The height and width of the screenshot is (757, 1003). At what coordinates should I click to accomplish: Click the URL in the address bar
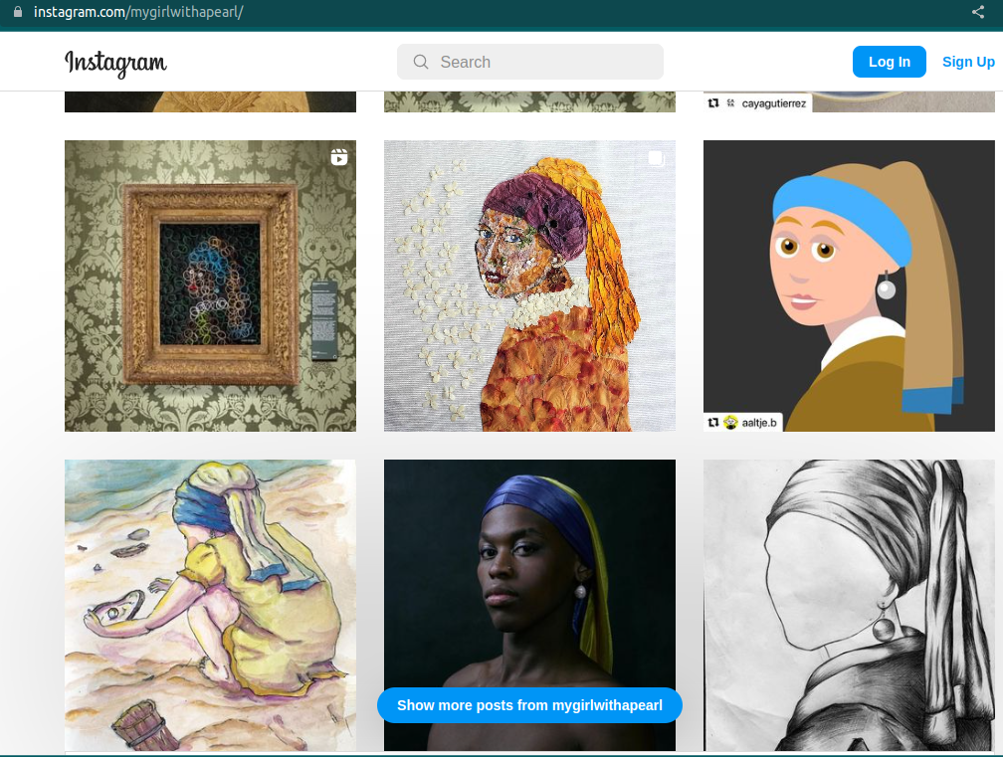(x=138, y=12)
